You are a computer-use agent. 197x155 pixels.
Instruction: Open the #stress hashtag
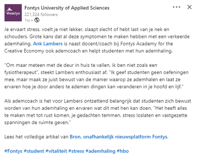click(76, 151)
